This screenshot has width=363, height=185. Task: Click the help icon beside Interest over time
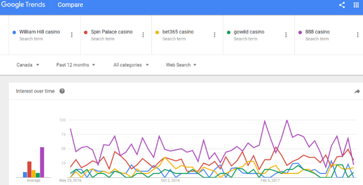pyautogui.click(x=62, y=91)
